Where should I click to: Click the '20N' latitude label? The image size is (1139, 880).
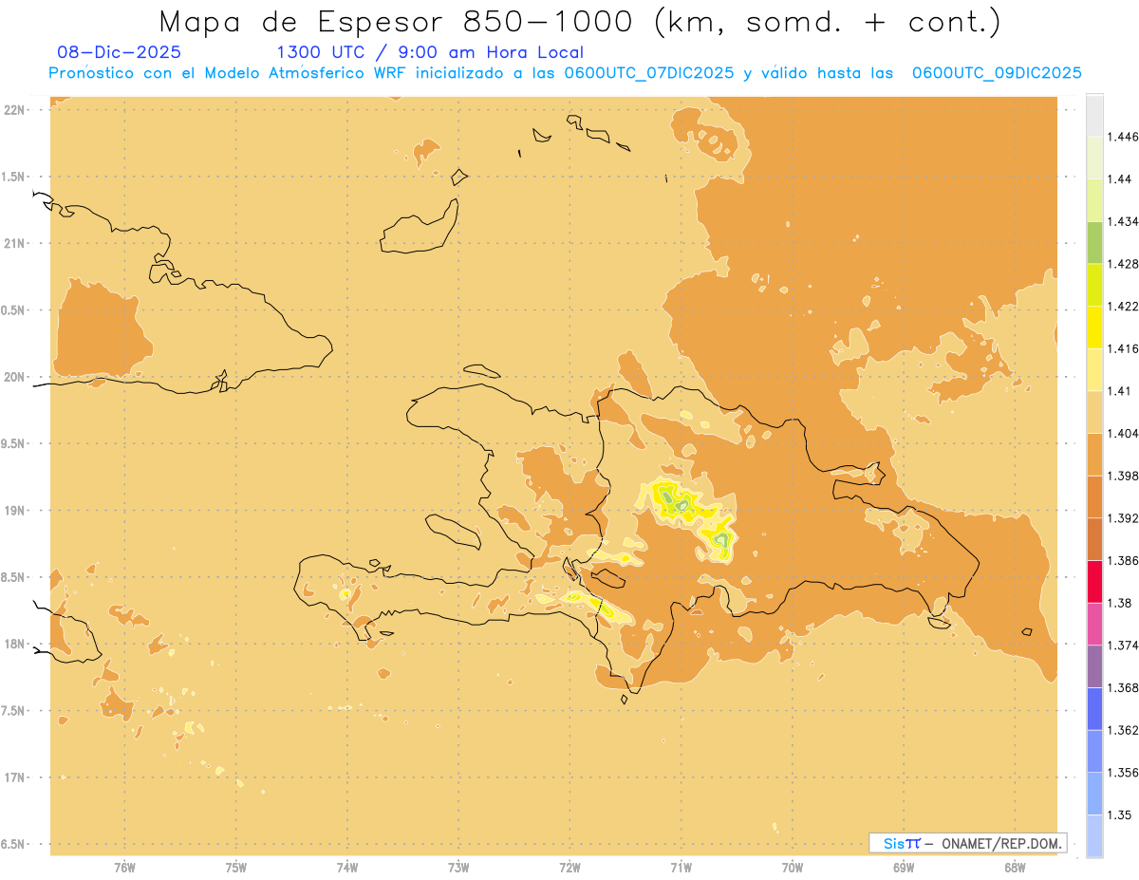coord(13,377)
